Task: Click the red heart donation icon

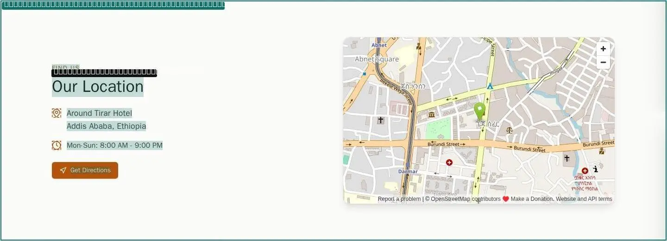Action: [506, 199]
